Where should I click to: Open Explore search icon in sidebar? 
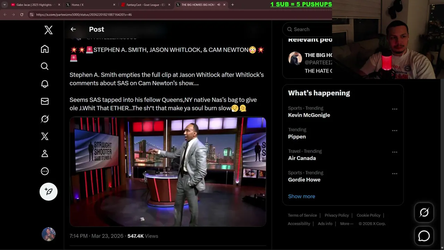click(x=45, y=66)
